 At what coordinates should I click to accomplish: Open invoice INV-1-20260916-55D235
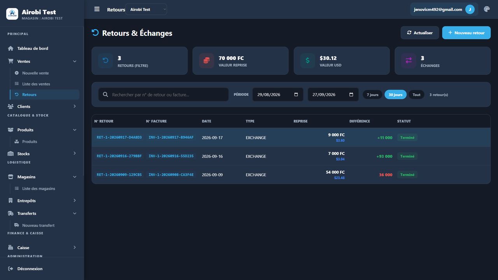pyautogui.click(x=171, y=156)
